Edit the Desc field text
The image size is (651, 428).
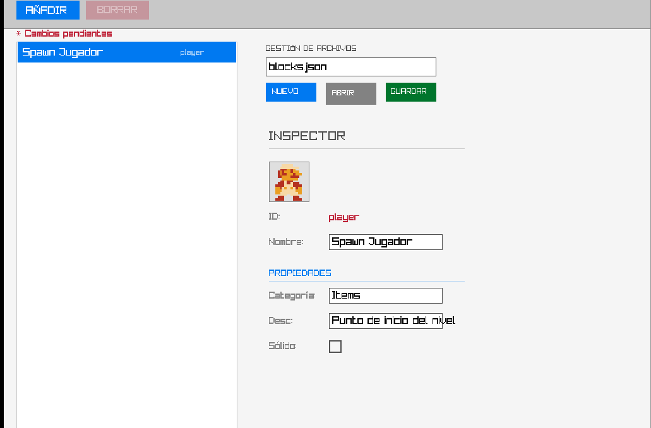click(385, 321)
